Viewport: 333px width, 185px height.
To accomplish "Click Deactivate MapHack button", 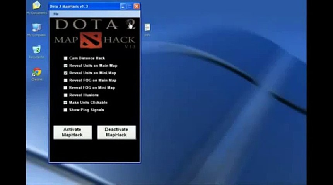I will coord(116,132).
